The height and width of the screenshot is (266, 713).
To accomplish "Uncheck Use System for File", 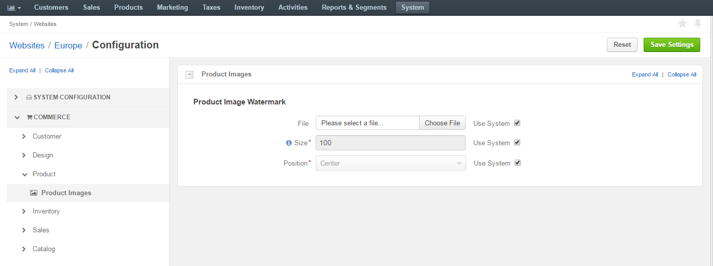I will pyautogui.click(x=517, y=123).
